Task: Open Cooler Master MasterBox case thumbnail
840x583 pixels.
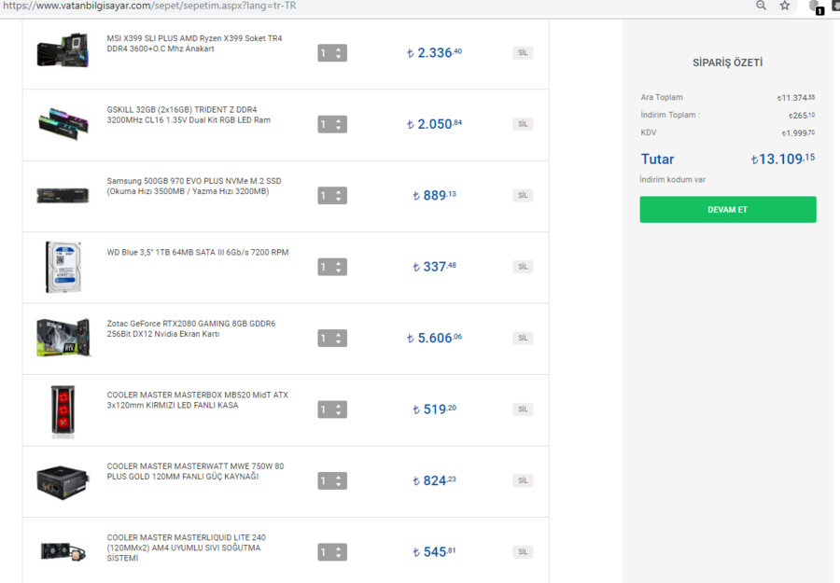Action: click(x=63, y=410)
